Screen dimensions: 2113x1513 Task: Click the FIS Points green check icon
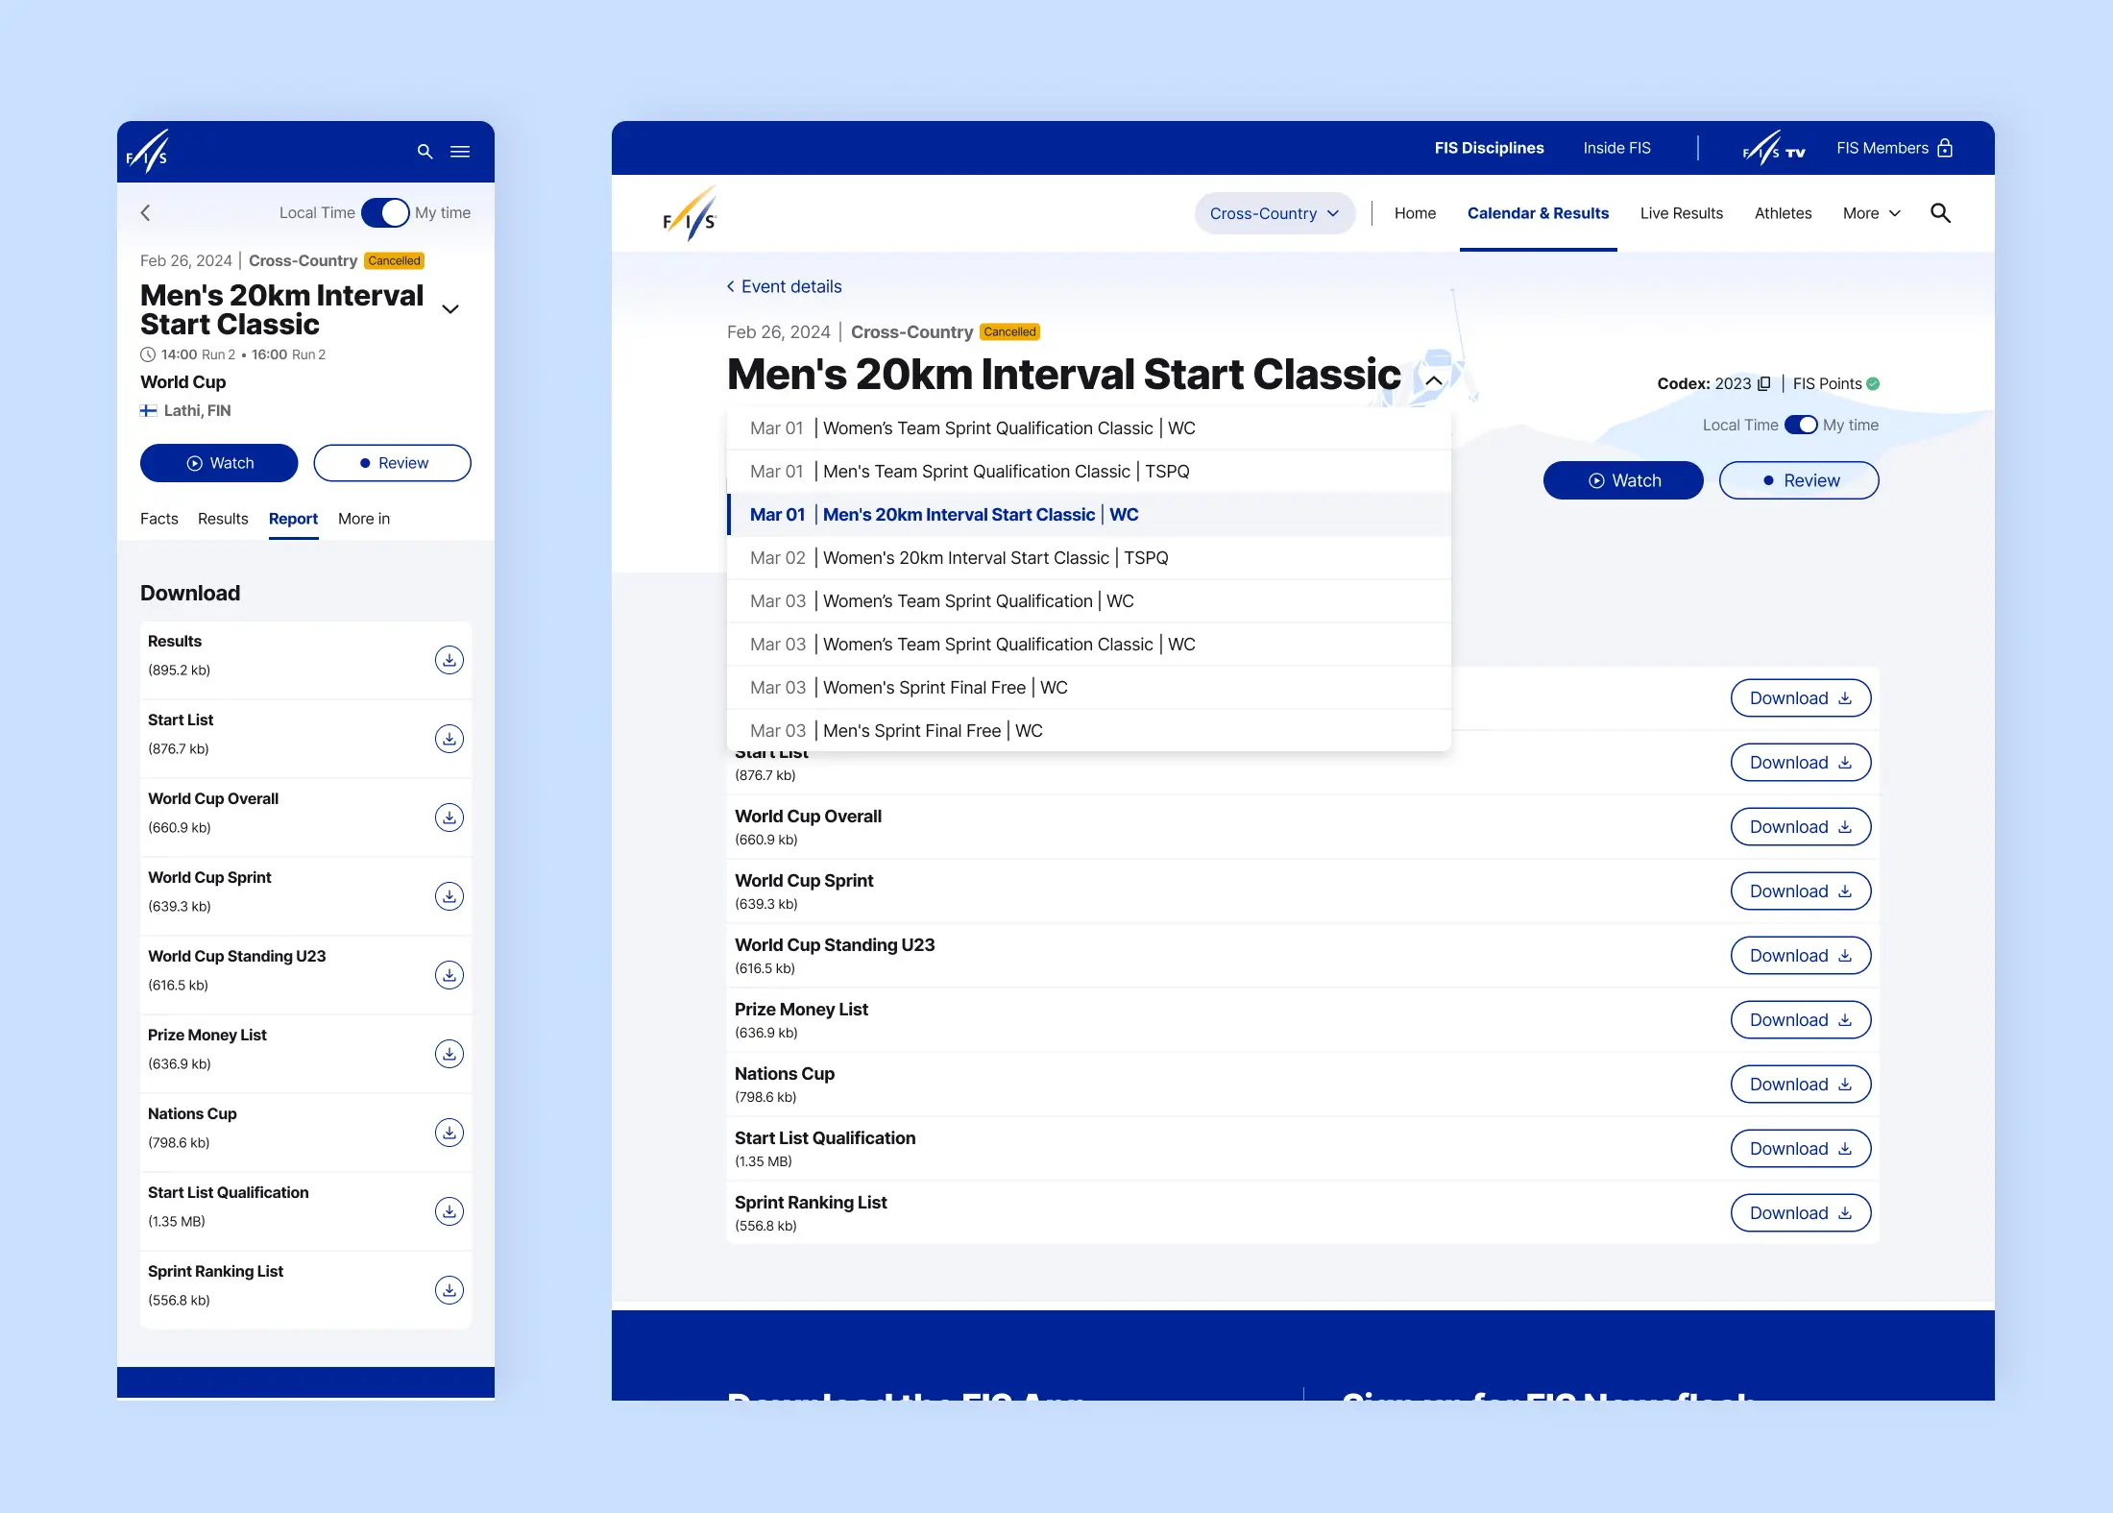(1873, 383)
